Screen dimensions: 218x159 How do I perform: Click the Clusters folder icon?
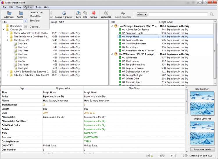[7, 30]
